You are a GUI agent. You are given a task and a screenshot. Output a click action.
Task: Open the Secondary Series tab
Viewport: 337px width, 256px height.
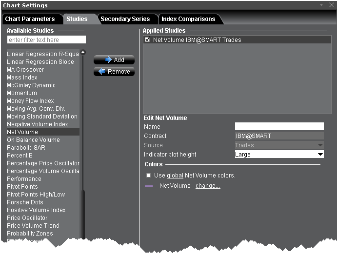point(125,19)
